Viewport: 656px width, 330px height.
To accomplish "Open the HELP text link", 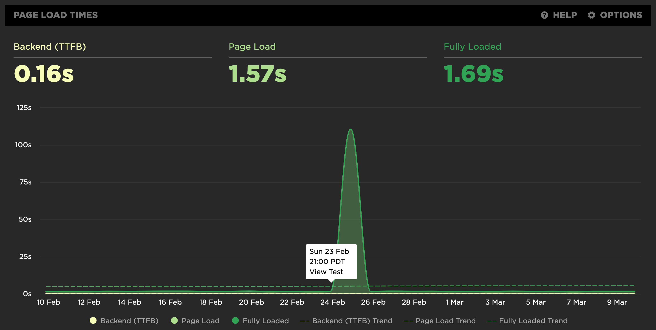I will point(565,15).
